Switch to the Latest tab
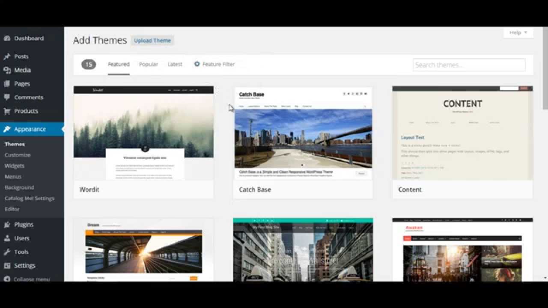Viewport: 548px width, 308px height. click(175, 64)
